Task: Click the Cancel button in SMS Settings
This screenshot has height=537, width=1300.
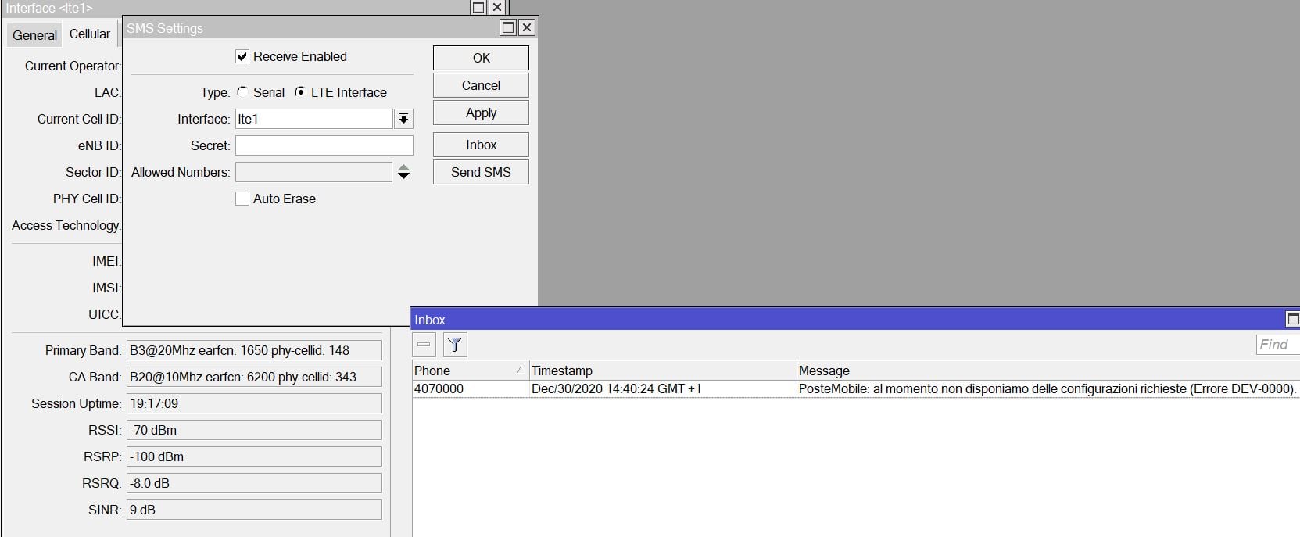Action: tap(481, 85)
